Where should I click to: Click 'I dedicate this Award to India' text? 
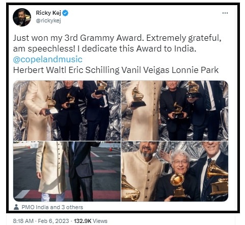[137, 48]
